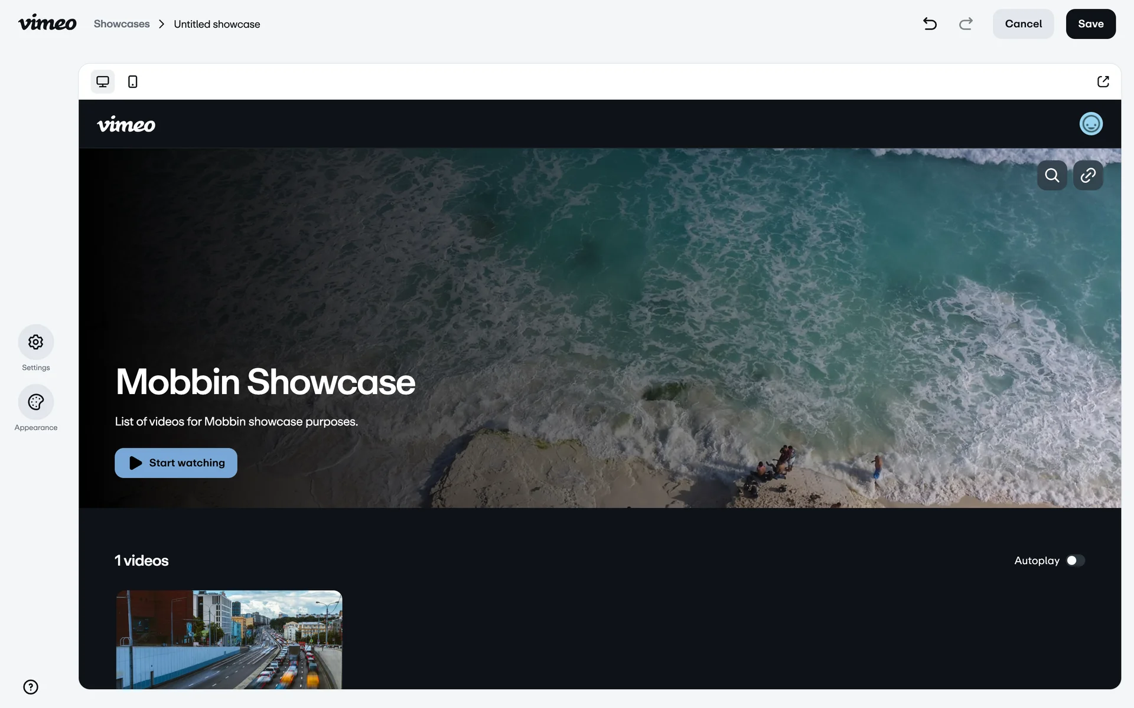1134x708 pixels.
Task: Switch to desktop preview mode
Action: click(103, 81)
